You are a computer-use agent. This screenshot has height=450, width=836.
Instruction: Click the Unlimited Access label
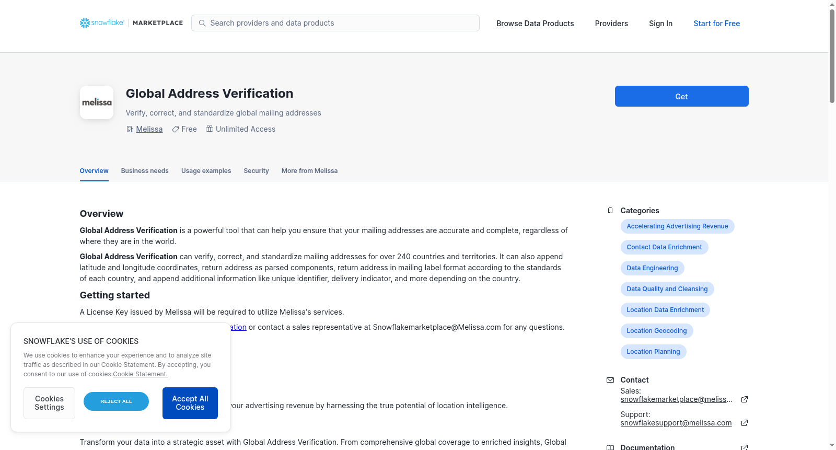(x=246, y=129)
